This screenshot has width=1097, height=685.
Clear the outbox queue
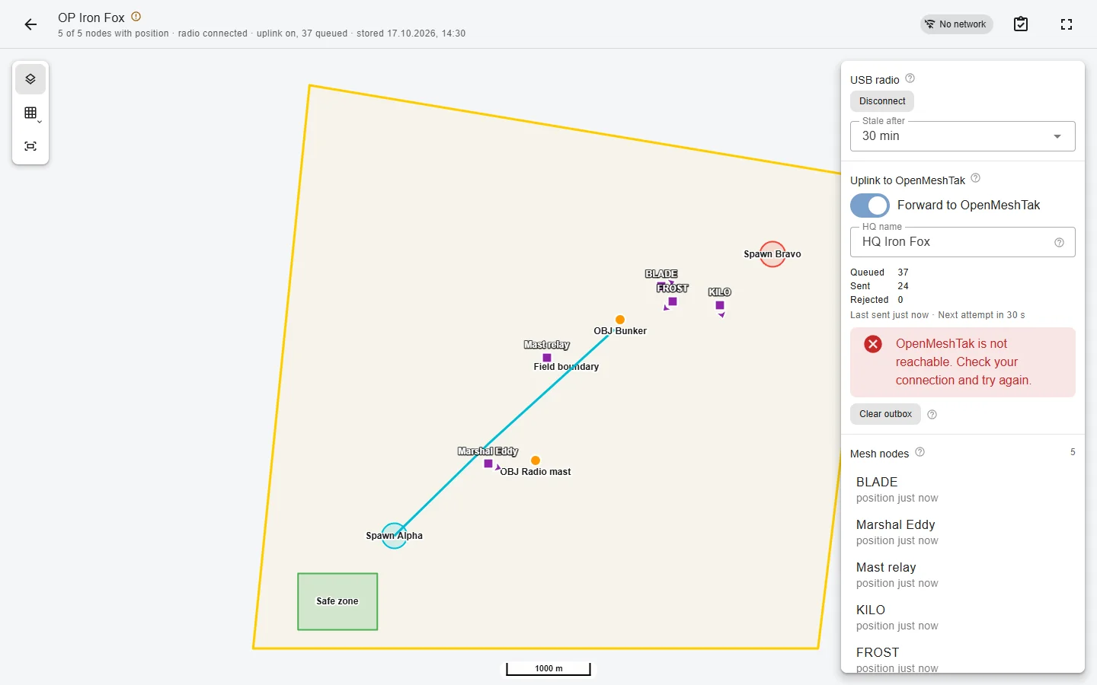(885, 414)
